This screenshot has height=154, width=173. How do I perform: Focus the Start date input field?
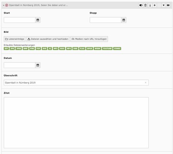click(x=20, y=20)
